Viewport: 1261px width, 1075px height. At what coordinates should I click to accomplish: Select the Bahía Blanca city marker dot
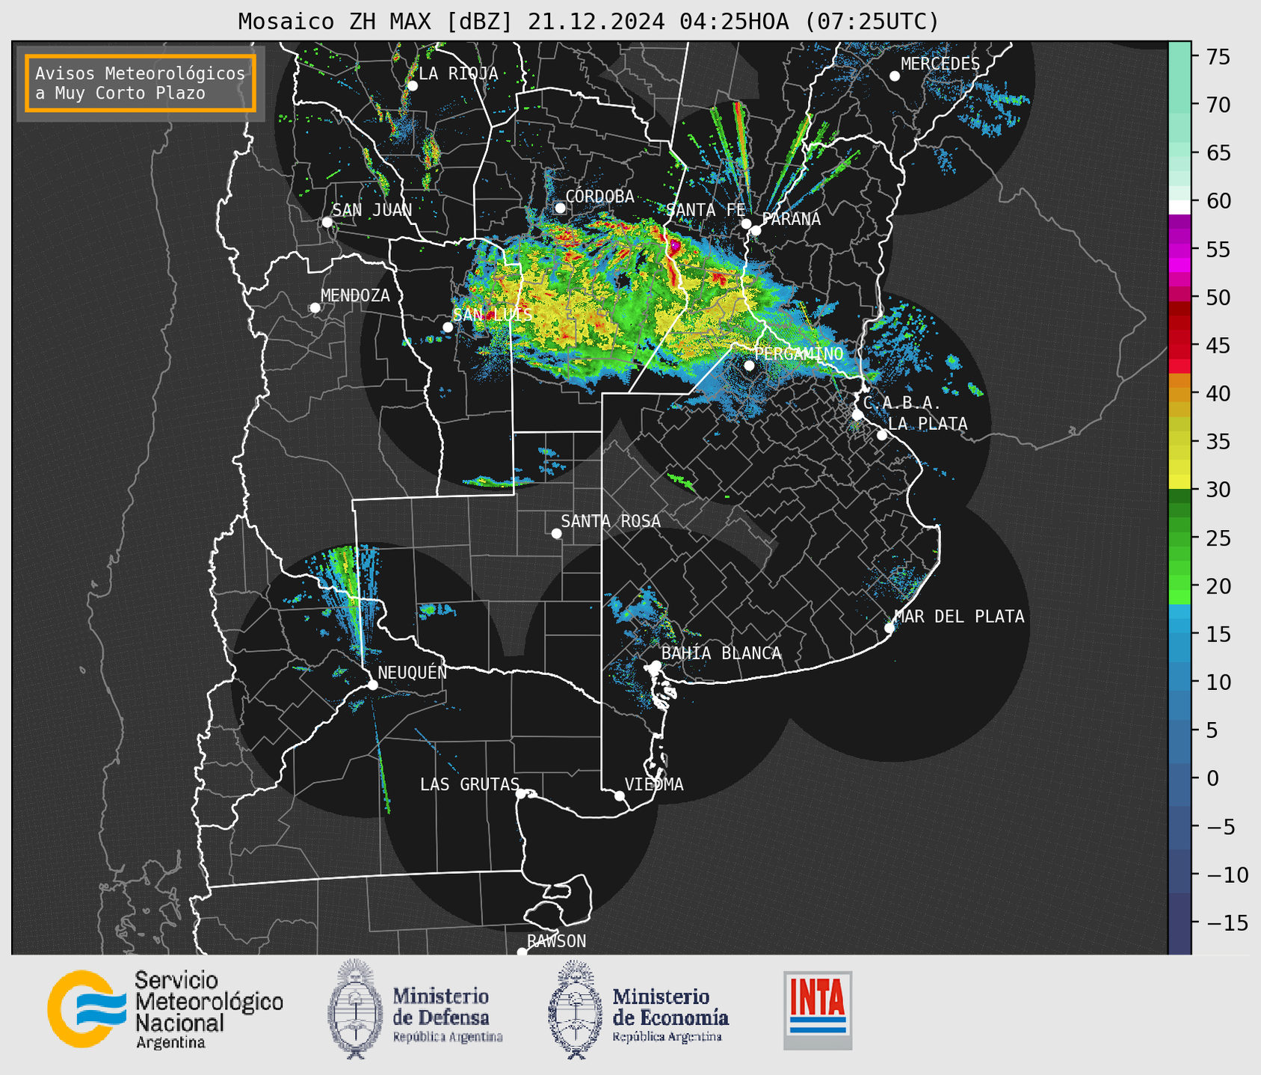coord(656,665)
